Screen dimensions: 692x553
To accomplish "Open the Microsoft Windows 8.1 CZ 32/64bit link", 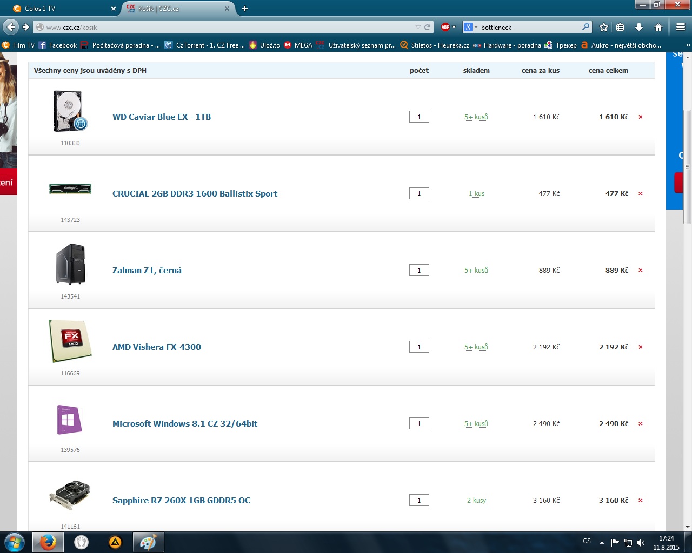I will tap(185, 424).
